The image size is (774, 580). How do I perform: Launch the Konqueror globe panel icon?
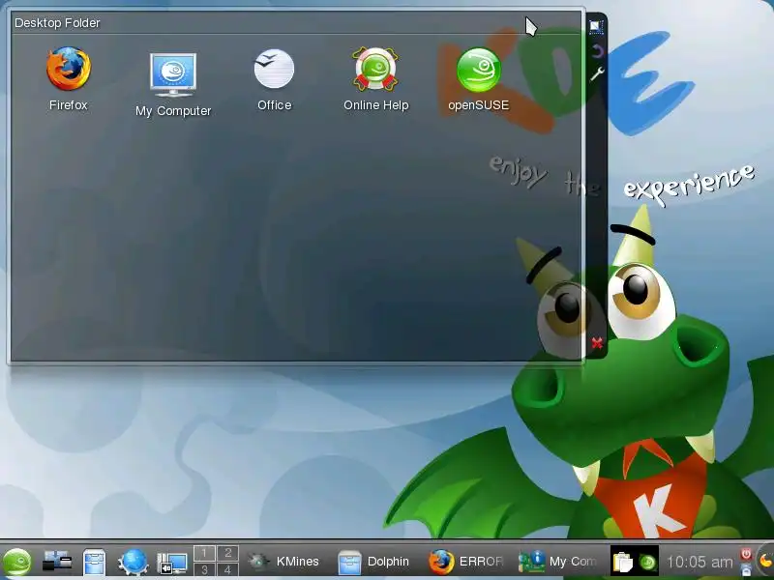point(134,562)
